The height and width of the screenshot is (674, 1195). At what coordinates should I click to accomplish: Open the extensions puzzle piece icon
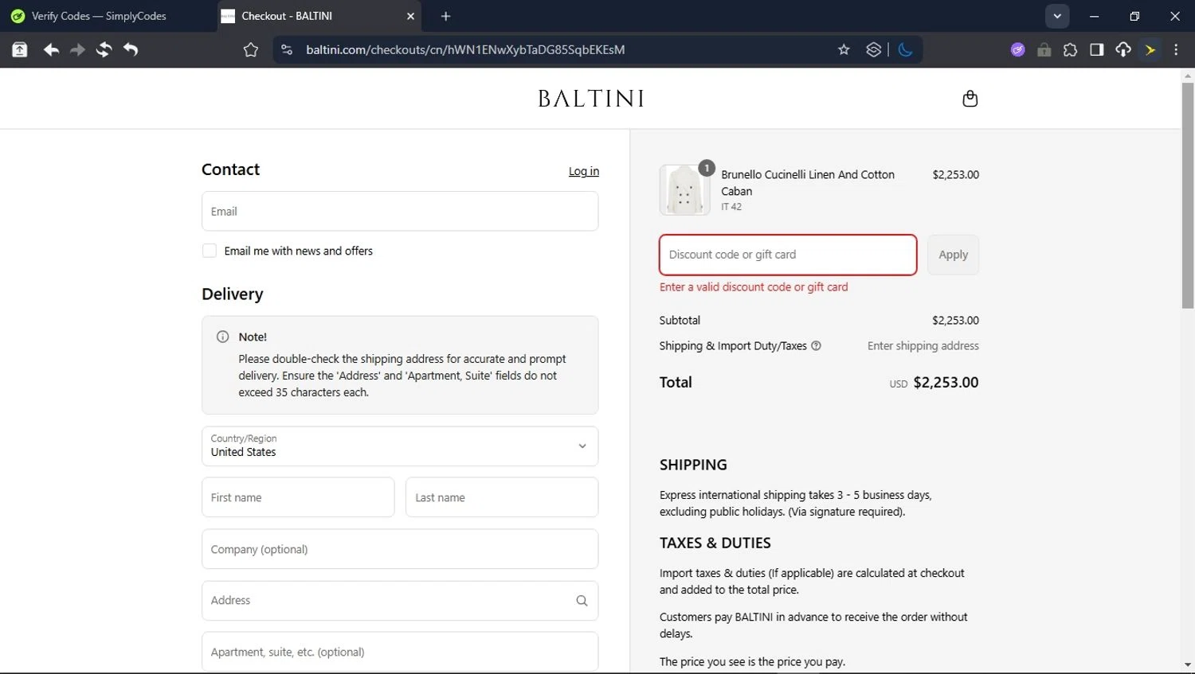click(1070, 50)
